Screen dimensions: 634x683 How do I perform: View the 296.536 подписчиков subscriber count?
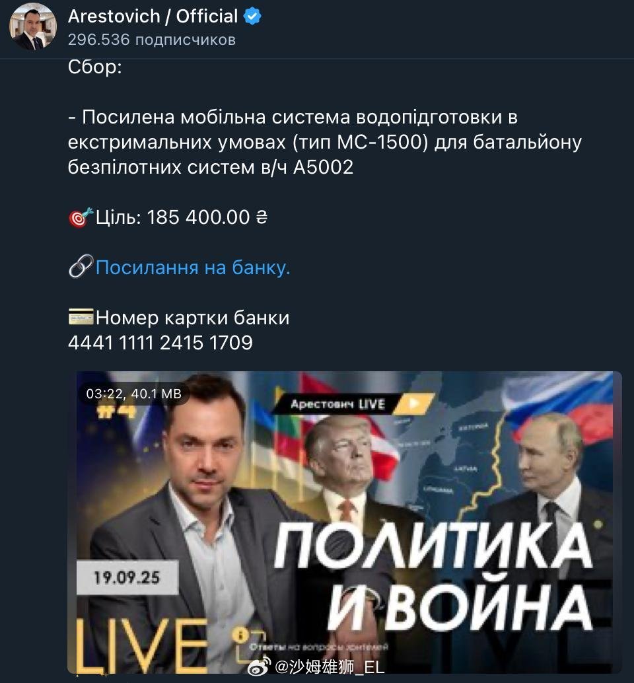tap(151, 40)
